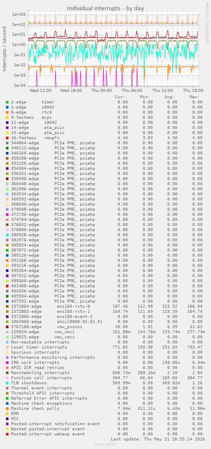Click the TLB shootdowns cyan color swatch
The image size is (211, 449).
point(7,383)
